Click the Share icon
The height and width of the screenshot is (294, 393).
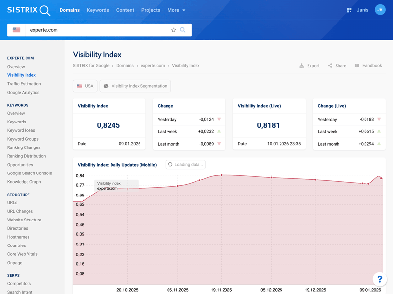coord(330,66)
